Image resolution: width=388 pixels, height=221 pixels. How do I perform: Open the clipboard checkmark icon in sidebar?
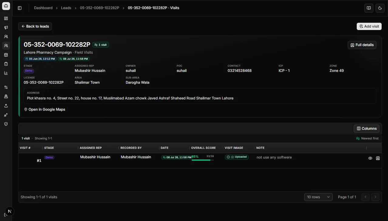(x=6, y=64)
